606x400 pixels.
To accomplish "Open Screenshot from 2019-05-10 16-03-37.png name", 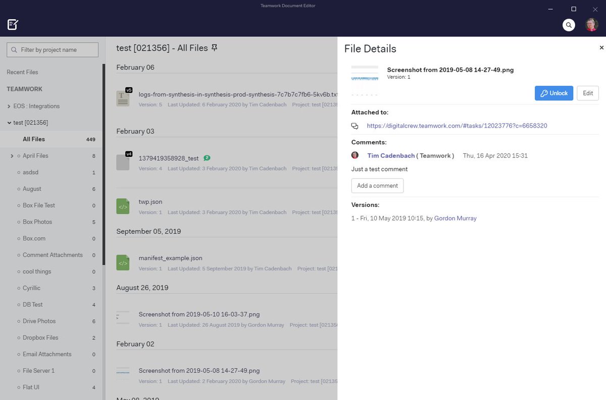I will tap(199, 314).
